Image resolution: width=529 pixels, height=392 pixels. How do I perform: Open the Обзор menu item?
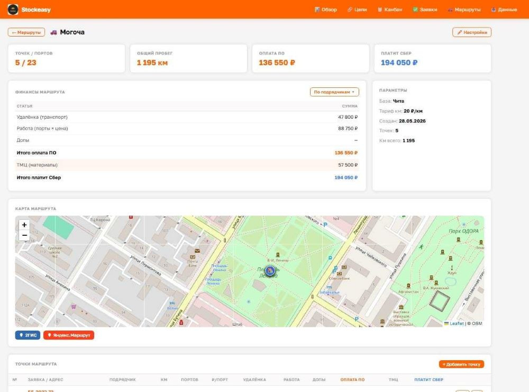(325, 10)
